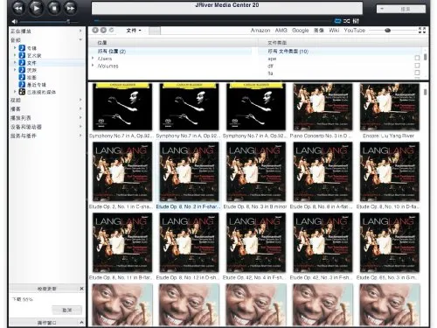Toggle the shuffle playback icon
The height and width of the screenshot is (328, 437).
(x=346, y=21)
